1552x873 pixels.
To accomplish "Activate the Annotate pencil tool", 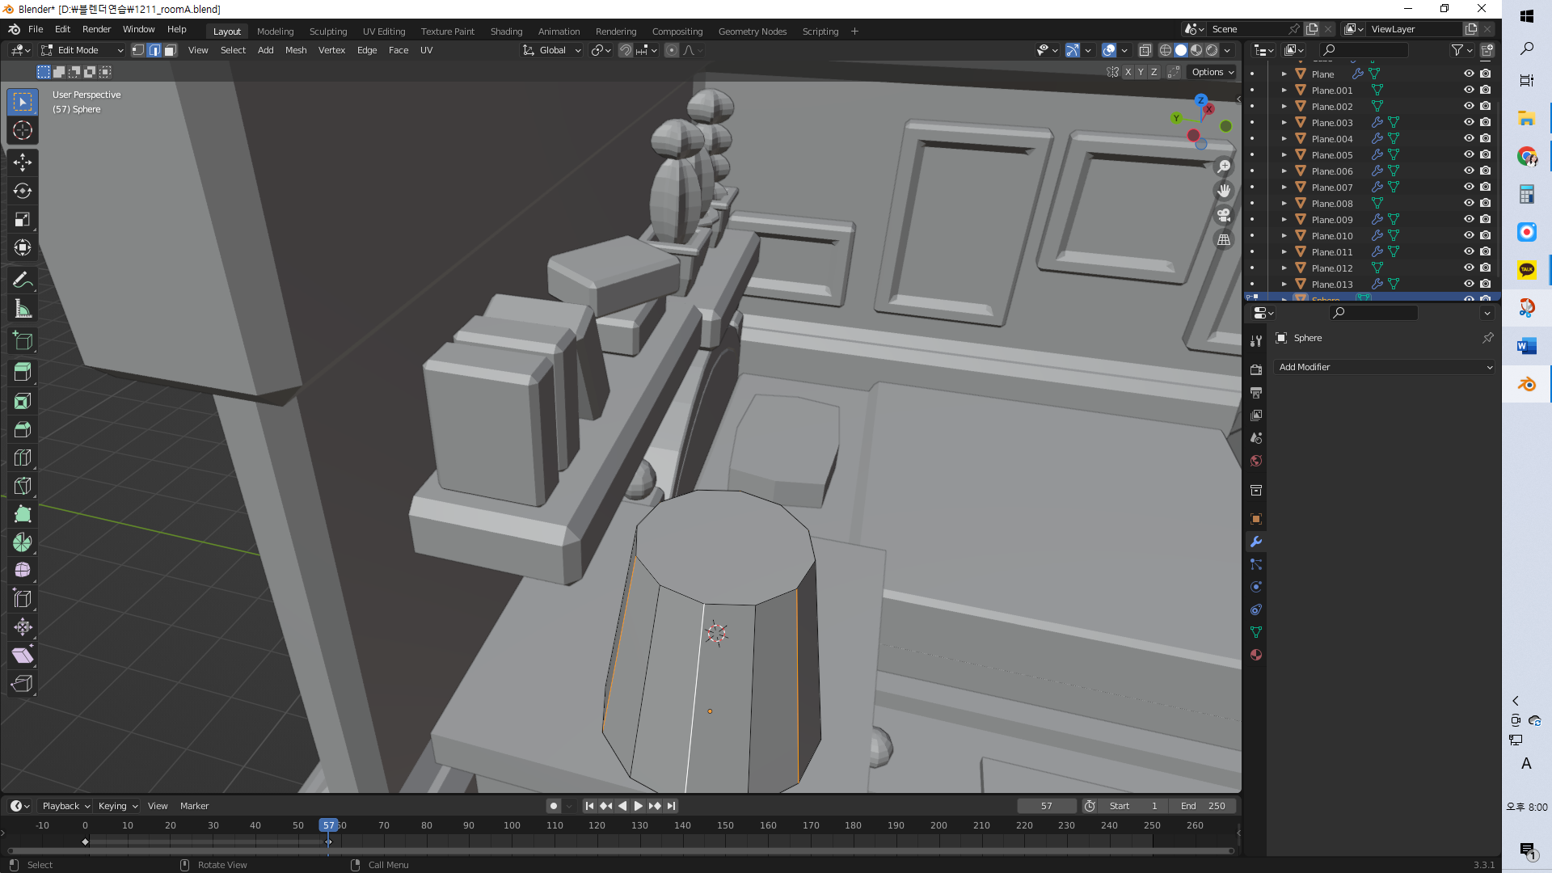I will (23, 280).
